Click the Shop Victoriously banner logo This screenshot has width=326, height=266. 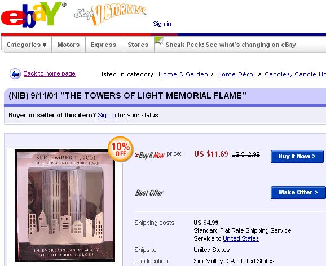[x=111, y=14]
